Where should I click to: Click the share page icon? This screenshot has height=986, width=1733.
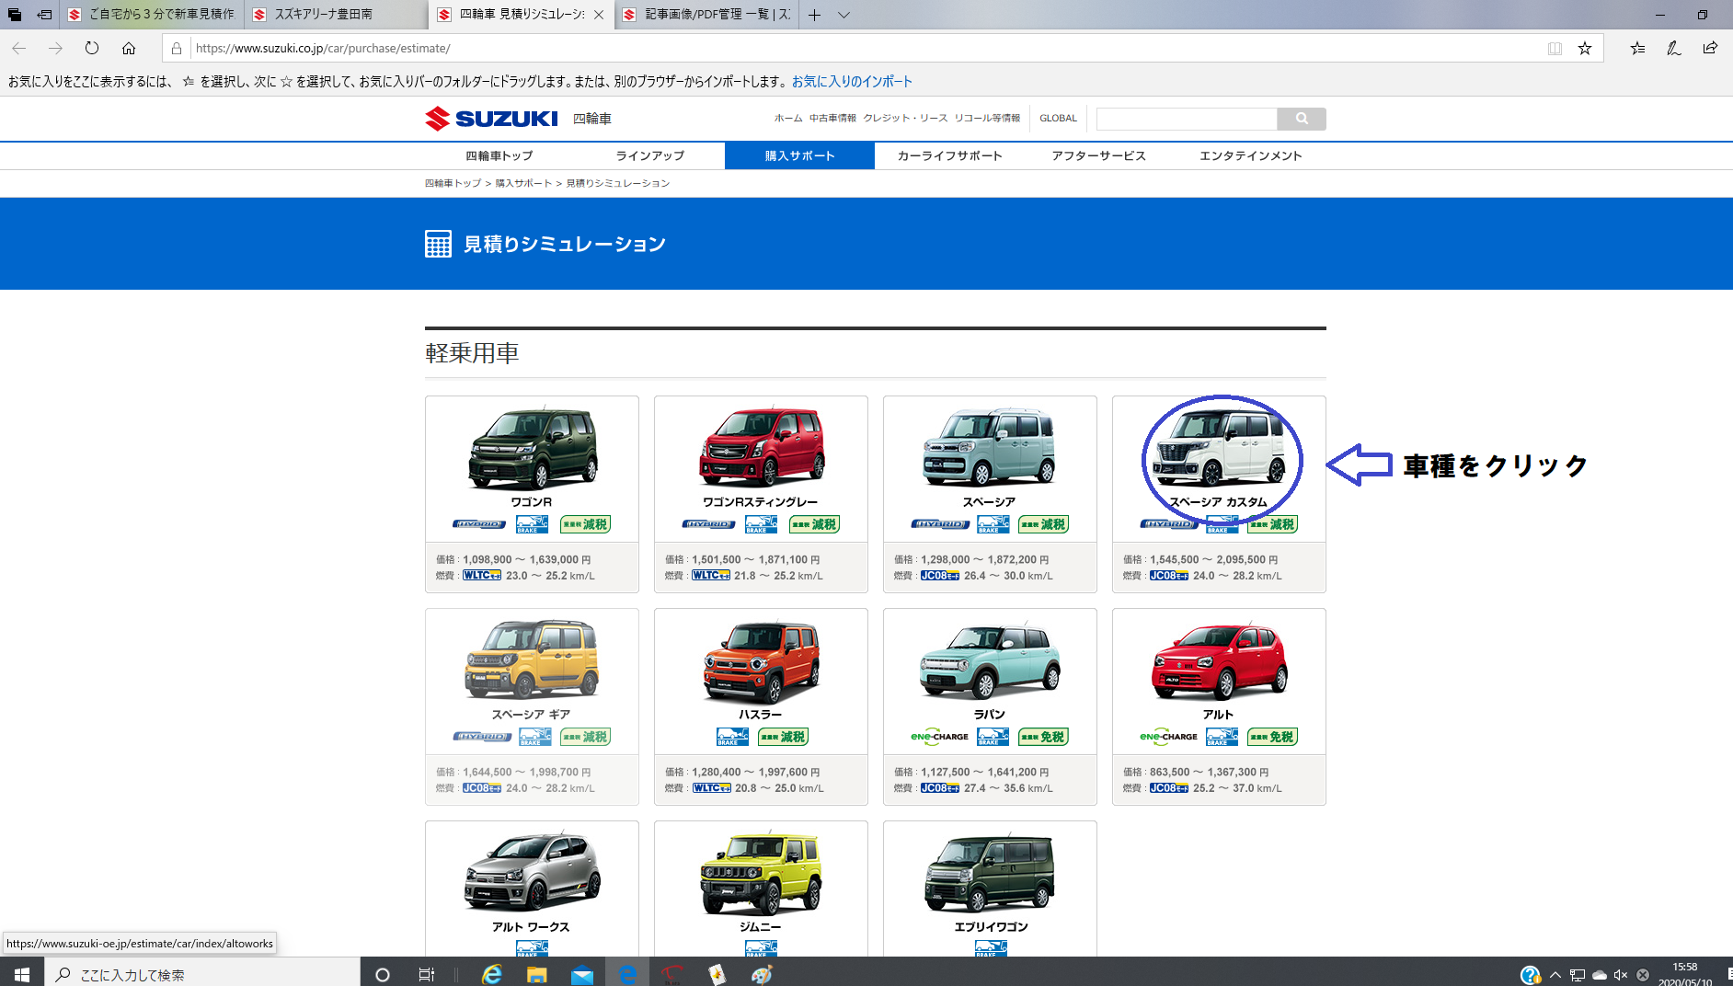1710,48
